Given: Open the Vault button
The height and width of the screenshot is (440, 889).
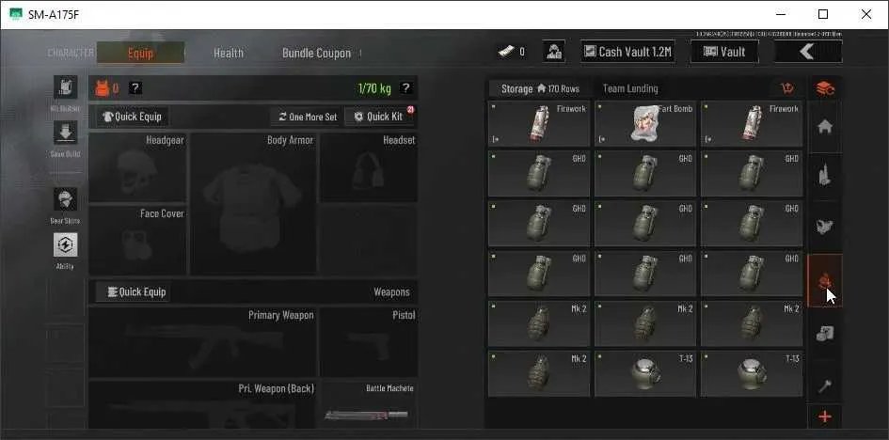Looking at the screenshot, I should pyautogui.click(x=724, y=52).
